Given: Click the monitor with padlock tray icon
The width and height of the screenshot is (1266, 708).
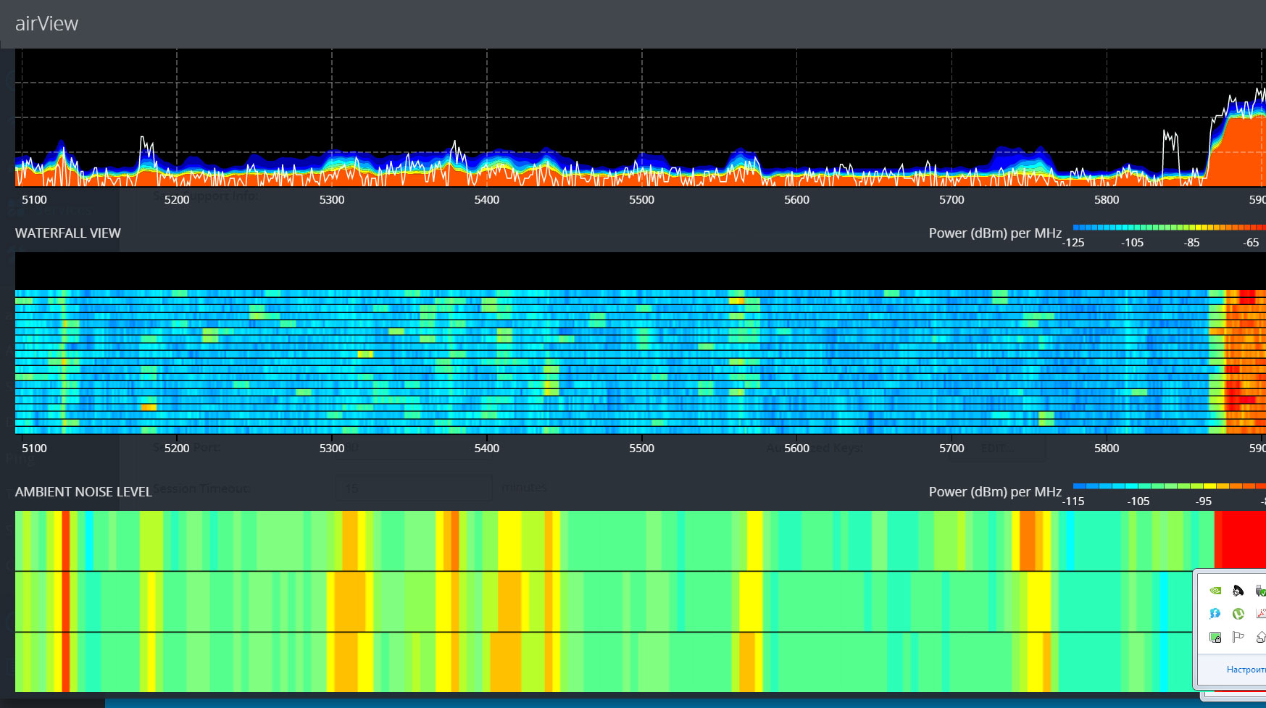Looking at the screenshot, I should 1215,637.
